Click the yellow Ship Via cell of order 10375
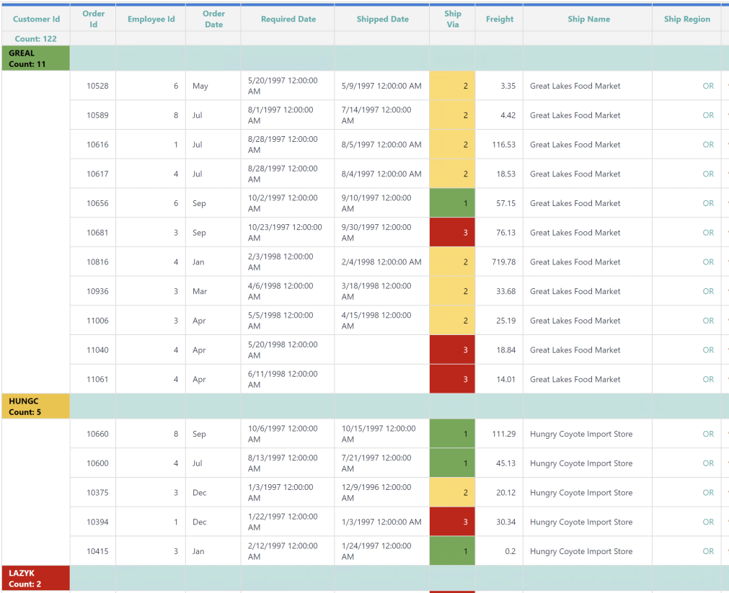This screenshot has width=729, height=593. click(452, 492)
